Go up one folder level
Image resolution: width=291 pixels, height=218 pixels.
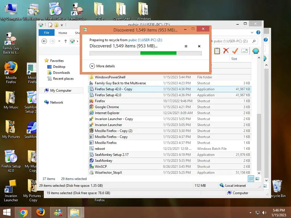66,41
